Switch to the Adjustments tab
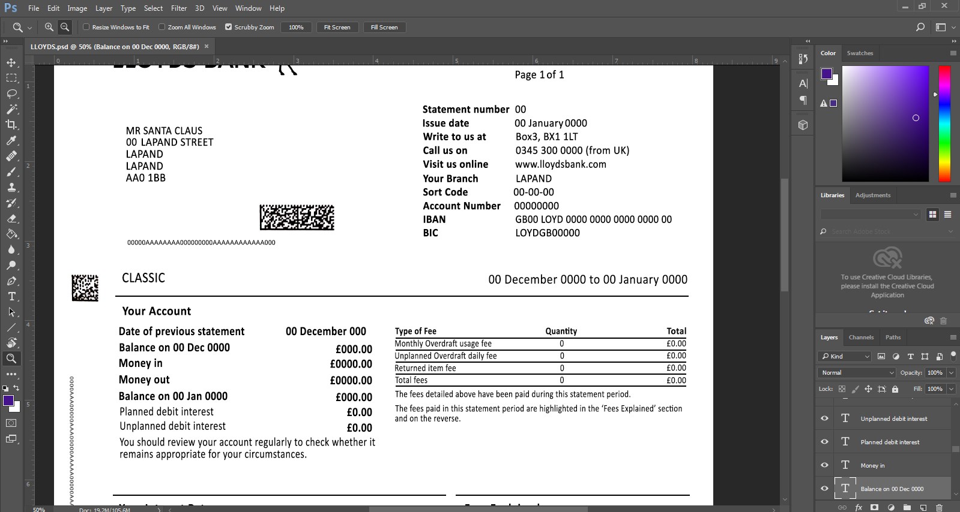This screenshot has width=960, height=512. coord(873,195)
